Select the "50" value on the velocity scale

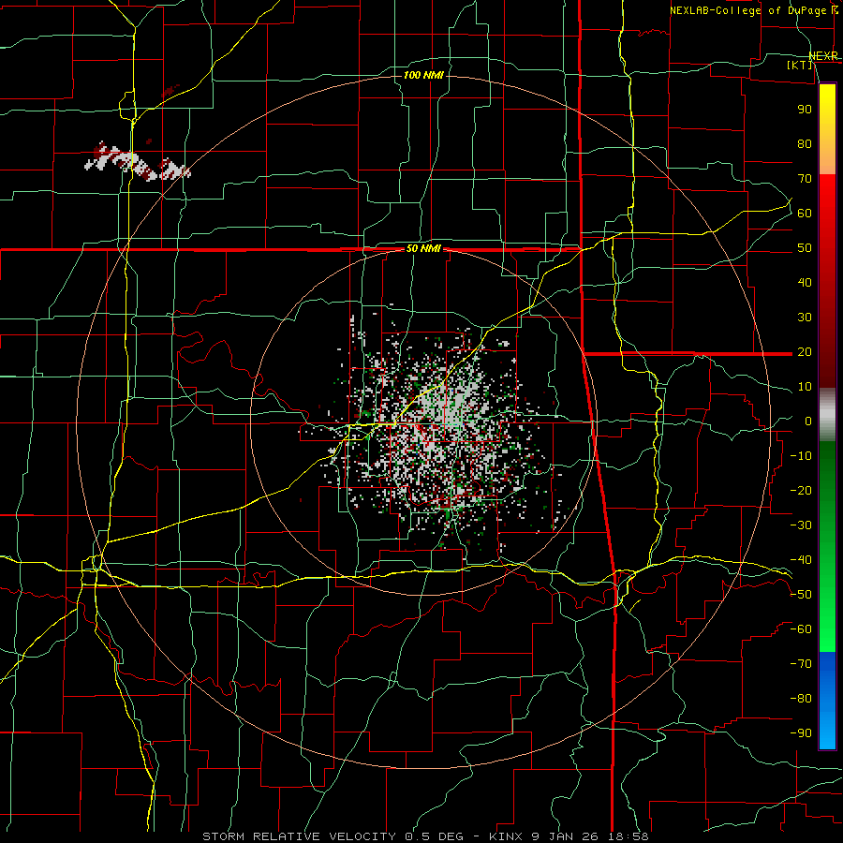[x=805, y=248]
